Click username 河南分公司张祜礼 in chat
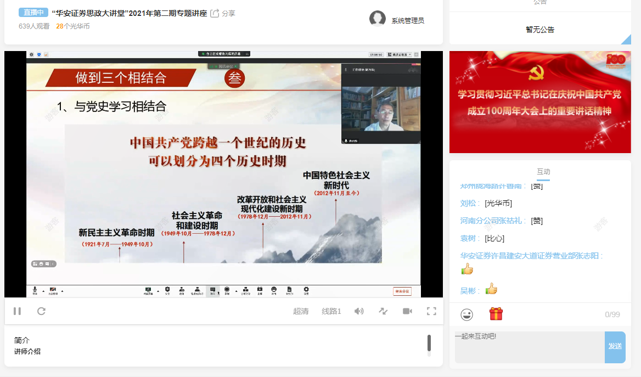The width and height of the screenshot is (641, 377). 491,221
